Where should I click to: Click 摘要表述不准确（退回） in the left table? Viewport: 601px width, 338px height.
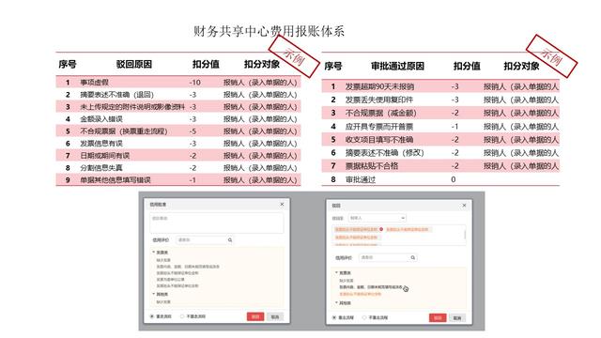pyautogui.click(x=116, y=95)
